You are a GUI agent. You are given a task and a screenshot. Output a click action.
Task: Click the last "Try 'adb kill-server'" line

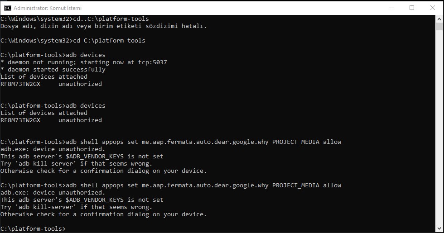pos(76,207)
